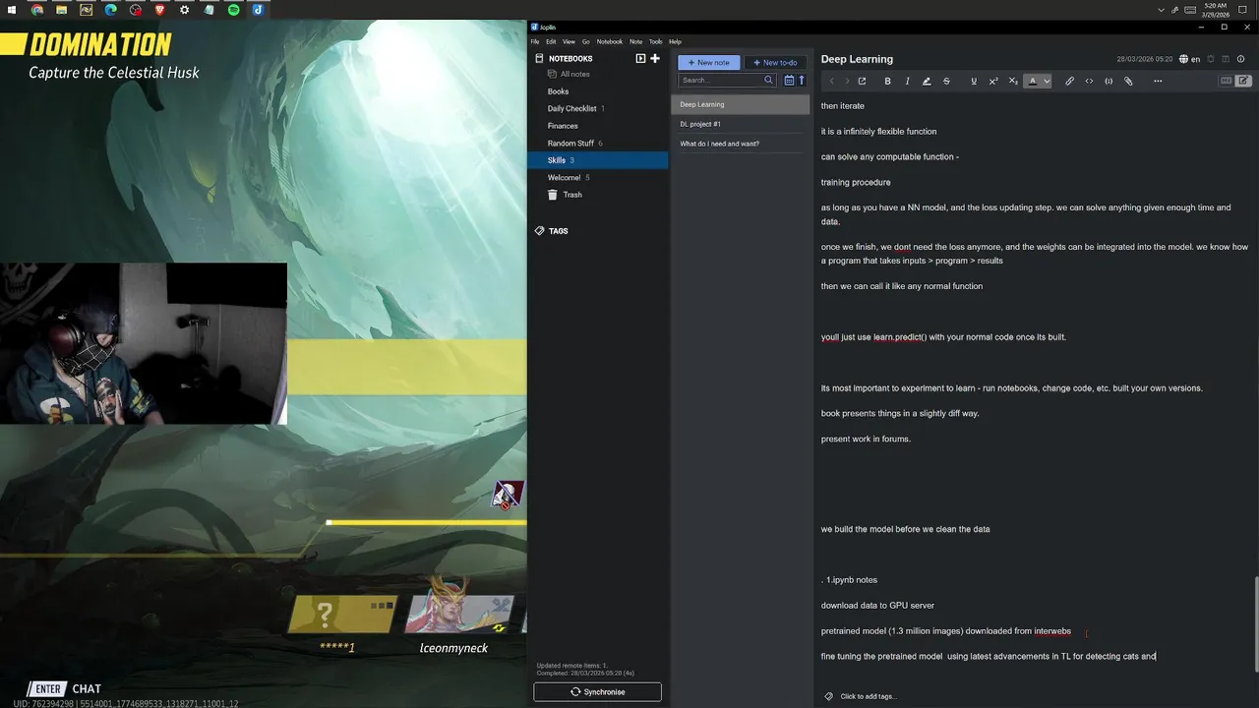Open the editor toolbar overflow menu
This screenshot has width=1259, height=708.
pyautogui.click(x=1158, y=81)
